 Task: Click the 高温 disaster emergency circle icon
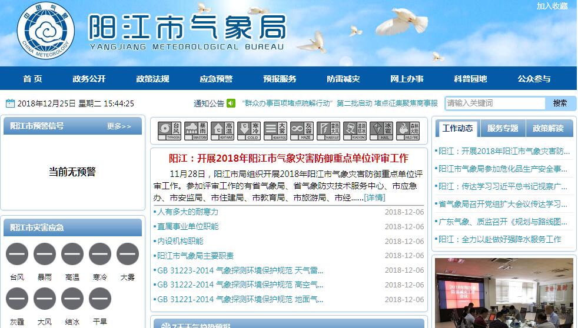(x=72, y=253)
